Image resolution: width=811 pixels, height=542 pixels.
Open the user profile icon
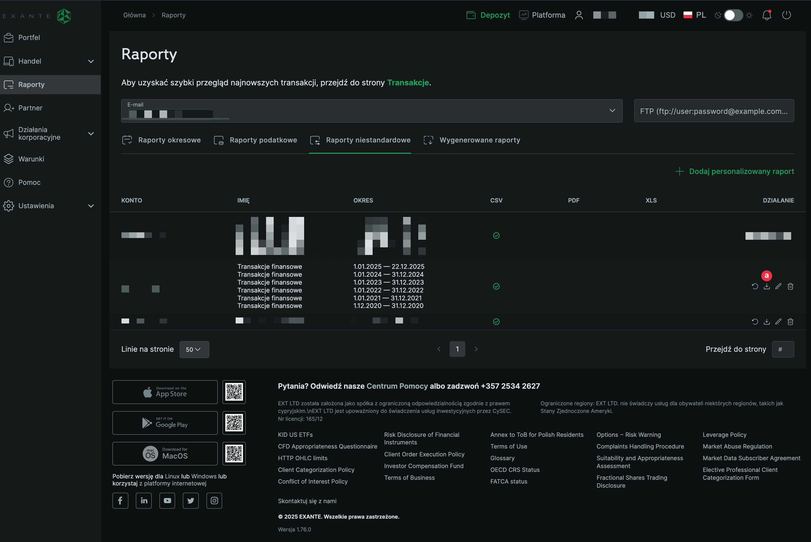tap(579, 15)
